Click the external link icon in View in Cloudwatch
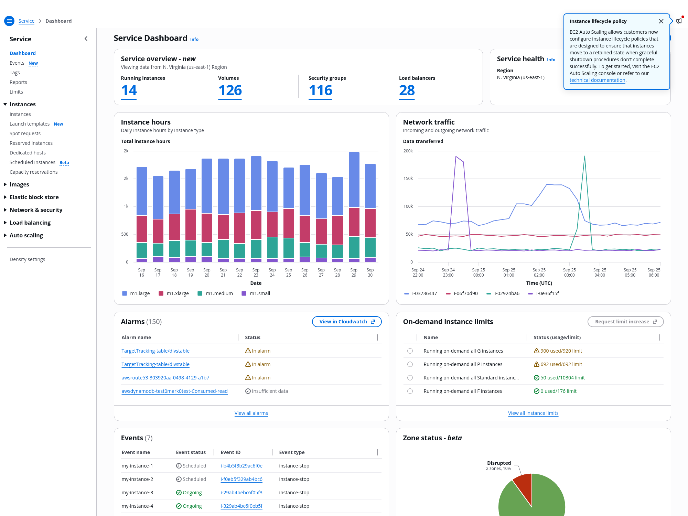 click(373, 322)
